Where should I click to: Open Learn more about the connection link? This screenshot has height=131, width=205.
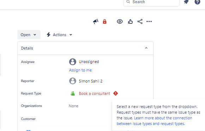[x=155, y=121]
